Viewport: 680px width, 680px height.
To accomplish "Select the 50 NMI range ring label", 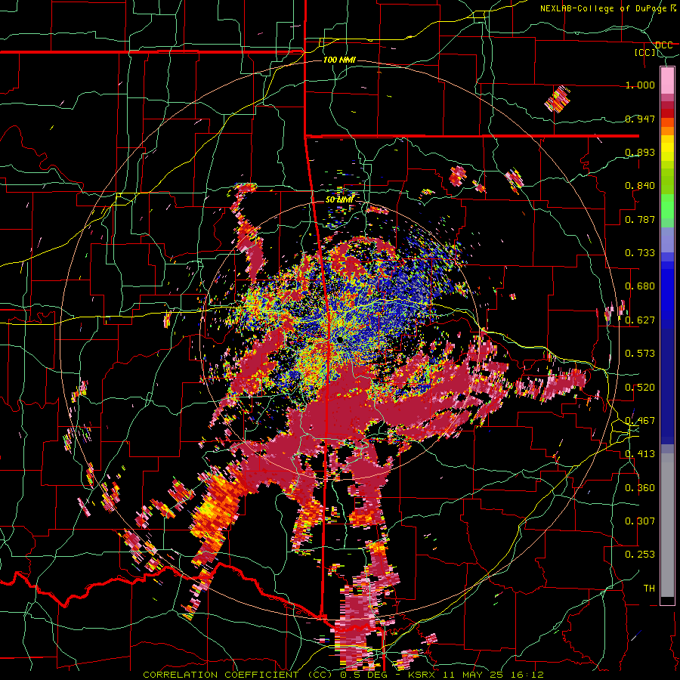I will [x=339, y=200].
